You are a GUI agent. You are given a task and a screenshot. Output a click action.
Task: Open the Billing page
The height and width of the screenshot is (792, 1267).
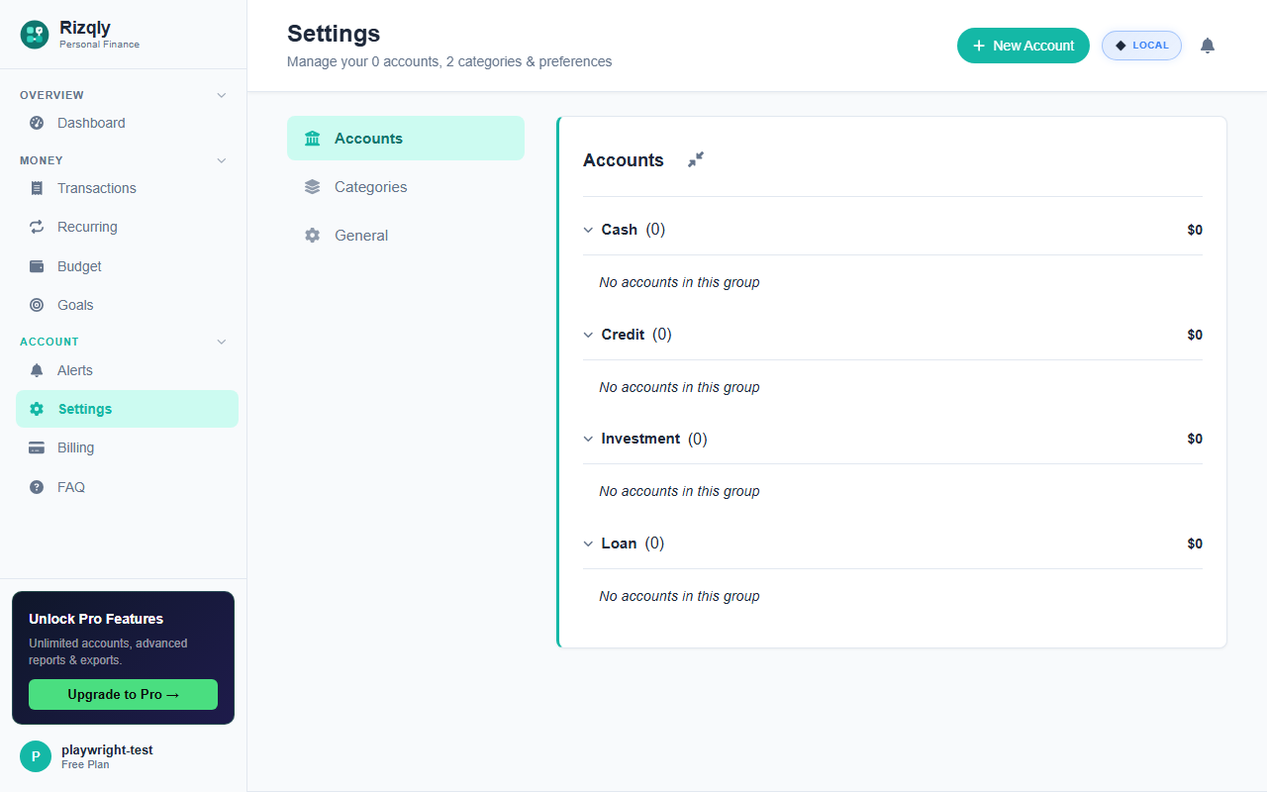[75, 447]
